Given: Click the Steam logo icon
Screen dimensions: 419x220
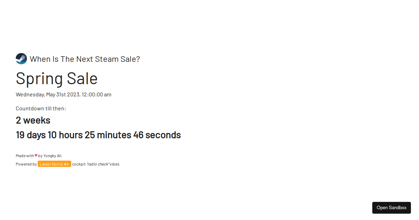Looking at the screenshot, I should (21, 59).
